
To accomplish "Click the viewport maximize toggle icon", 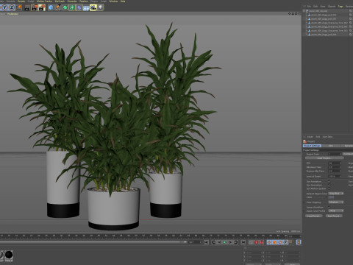I will 299,14.
